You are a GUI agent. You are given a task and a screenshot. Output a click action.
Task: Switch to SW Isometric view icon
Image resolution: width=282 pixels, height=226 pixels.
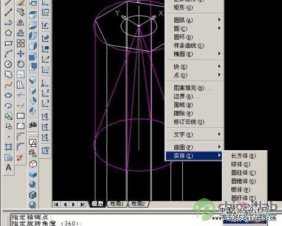33,80
